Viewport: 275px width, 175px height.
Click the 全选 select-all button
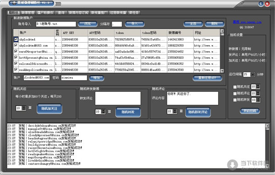coord(193,24)
